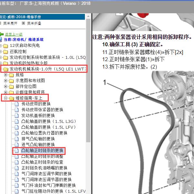This screenshot has width=194, height=194.
Task: Click 菜单展开 to expand all menus
Action: [10, 23]
